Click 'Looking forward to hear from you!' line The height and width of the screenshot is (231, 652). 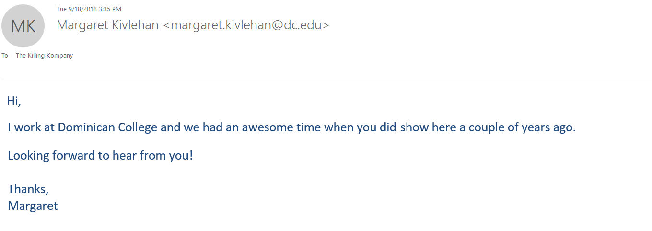point(100,156)
